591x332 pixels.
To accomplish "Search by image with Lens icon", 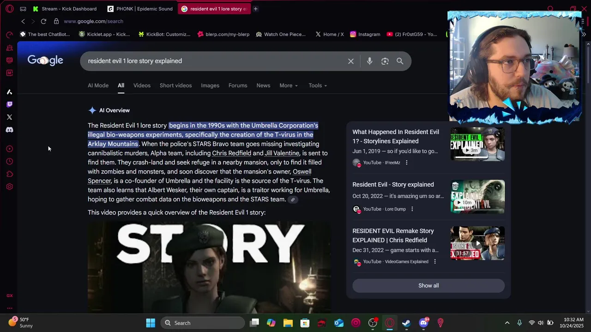I will click(x=385, y=61).
